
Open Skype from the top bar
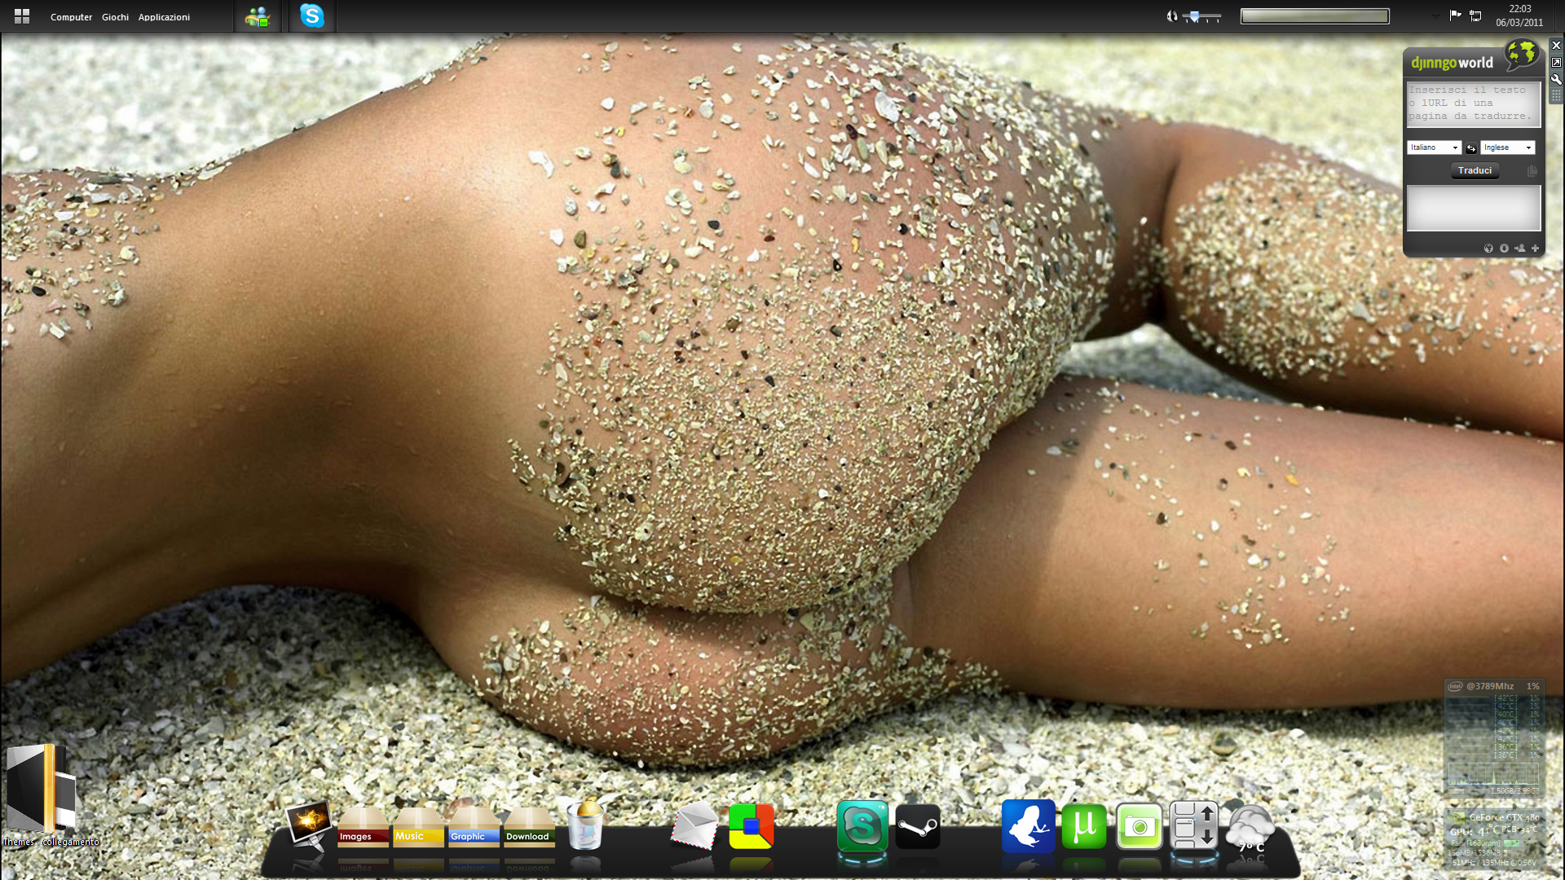[312, 15]
